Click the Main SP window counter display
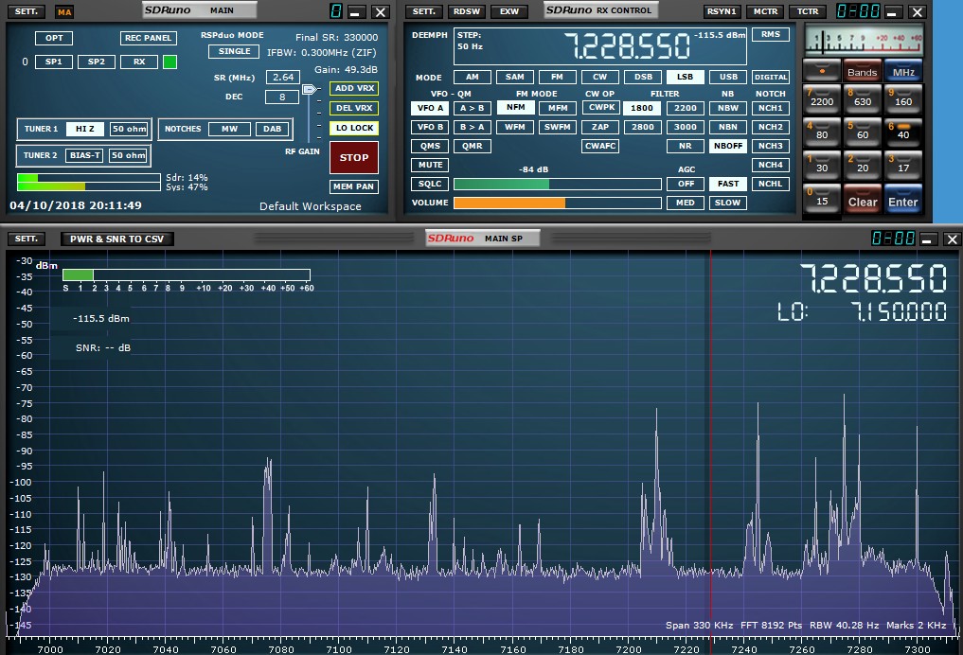 (x=893, y=239)
